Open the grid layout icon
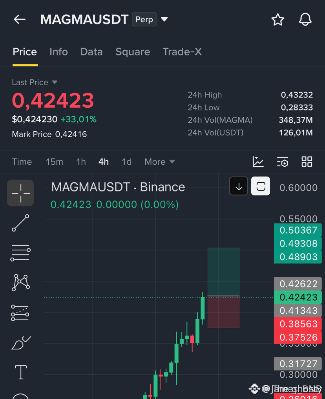Viewport: 325px width, 399px height. click(x=307, y=162)
